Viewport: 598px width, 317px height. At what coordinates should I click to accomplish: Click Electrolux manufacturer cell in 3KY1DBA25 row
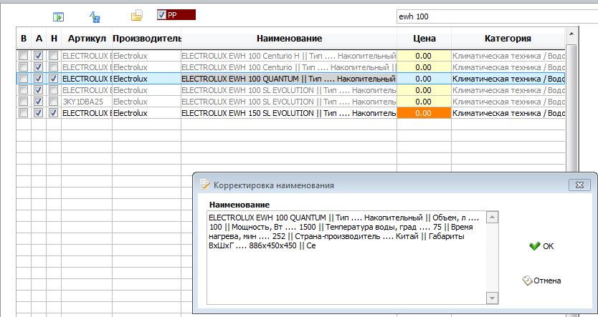146,102
